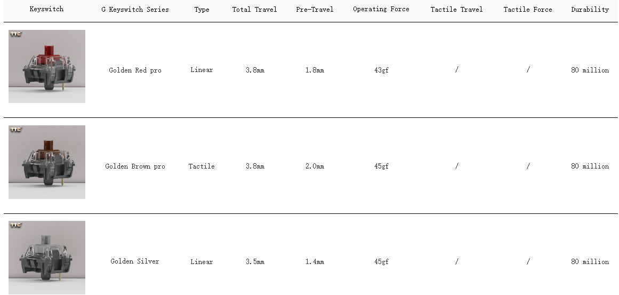
Task: Click the Golden Brown pro series name
Action: tap(135, 166)
